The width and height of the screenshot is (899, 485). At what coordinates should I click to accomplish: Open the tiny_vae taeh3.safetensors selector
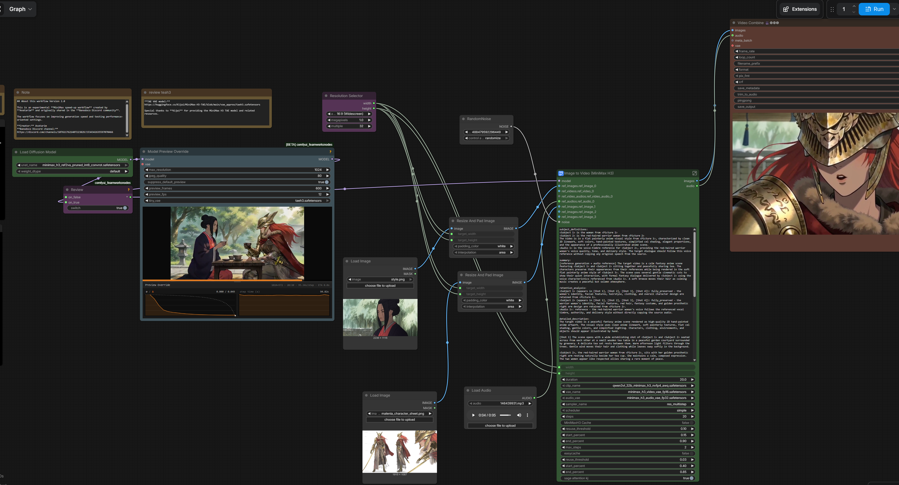click(x=237, y=201)
